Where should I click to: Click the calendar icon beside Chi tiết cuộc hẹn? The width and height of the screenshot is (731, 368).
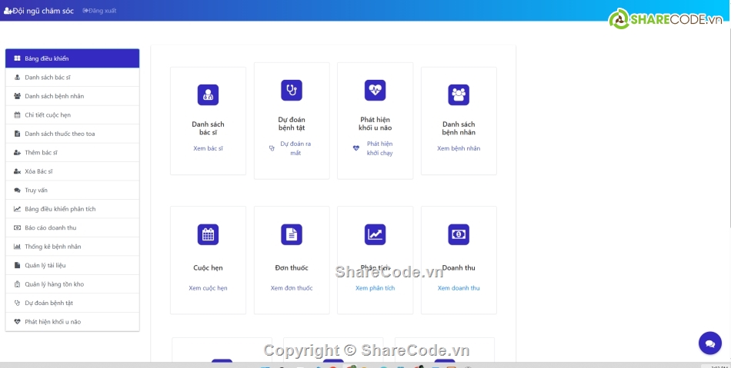(17, 115)
